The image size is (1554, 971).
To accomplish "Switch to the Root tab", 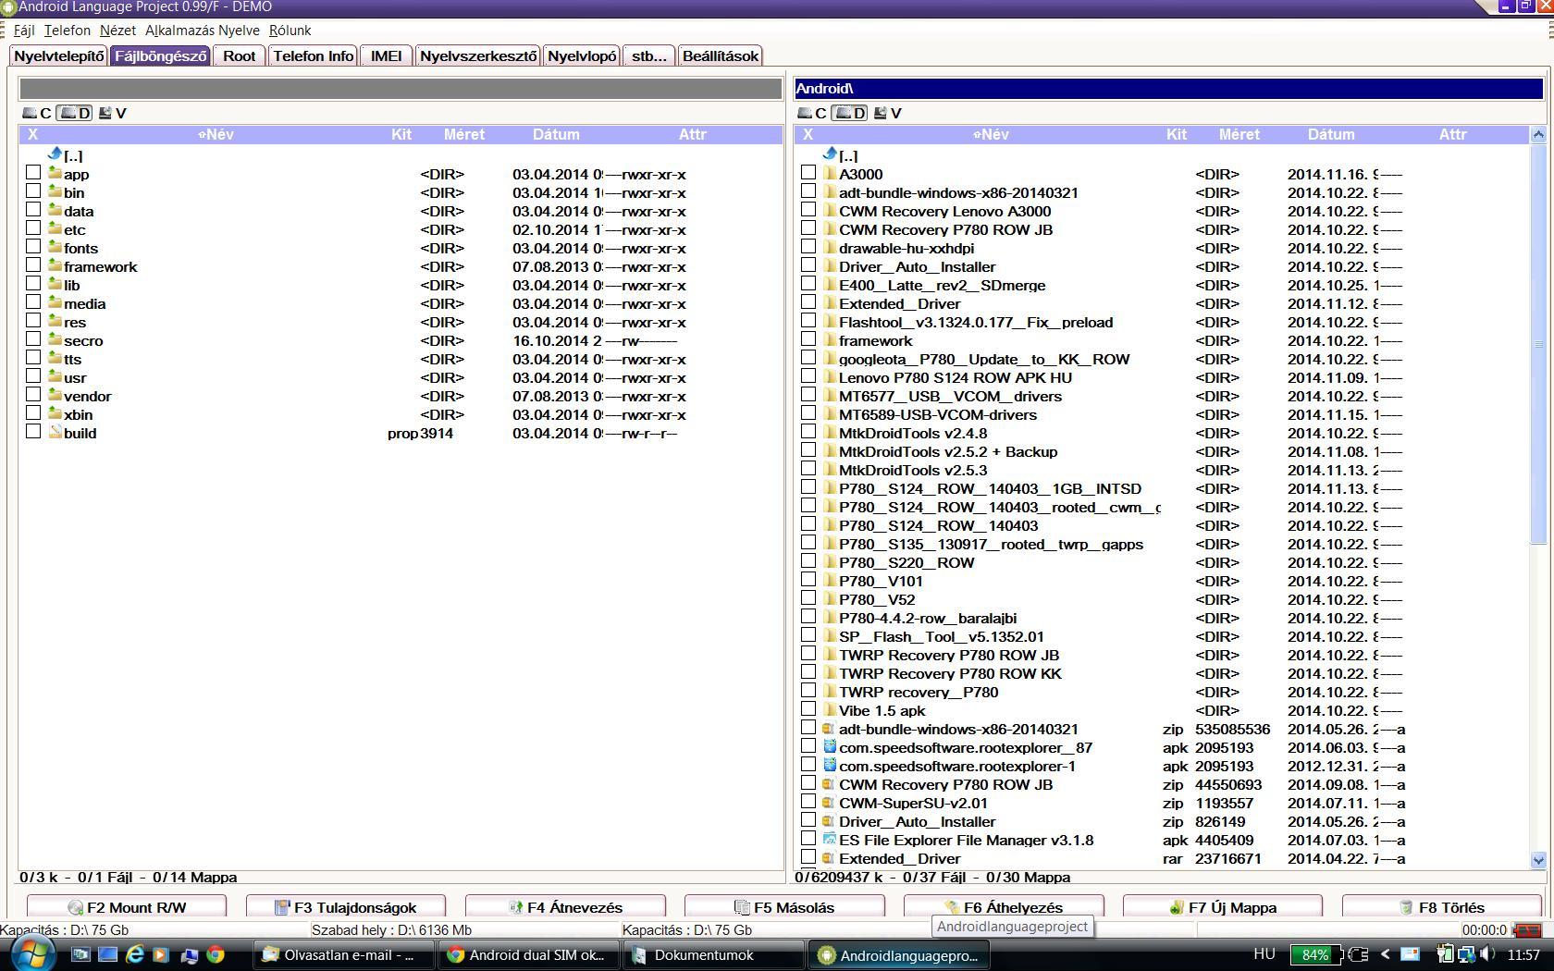I will point(239,55).
